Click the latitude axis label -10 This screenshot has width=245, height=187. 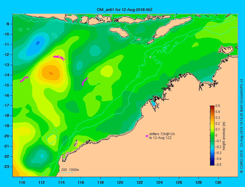click(6, 34)
